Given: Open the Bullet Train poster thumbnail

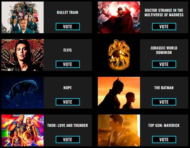Looking at the screenshot, I should click(23, 18).
